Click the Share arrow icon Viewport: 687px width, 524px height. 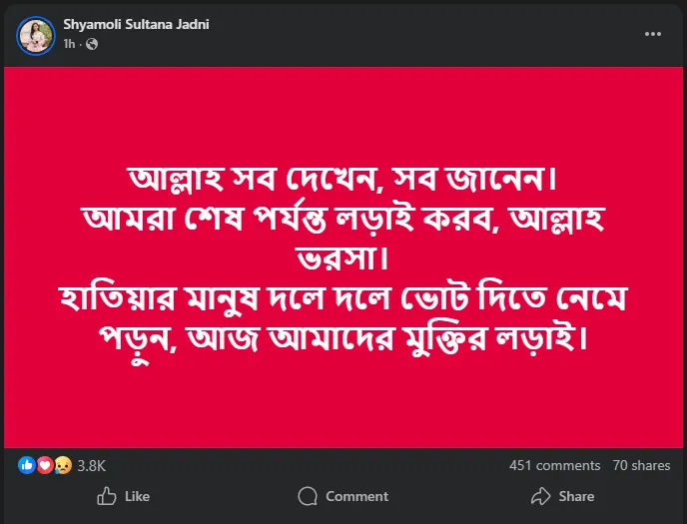click(x=540, y=496)
